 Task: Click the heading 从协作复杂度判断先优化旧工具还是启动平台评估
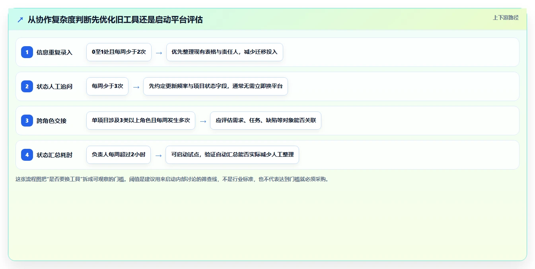pyautogui.click(x=115, y=20)
